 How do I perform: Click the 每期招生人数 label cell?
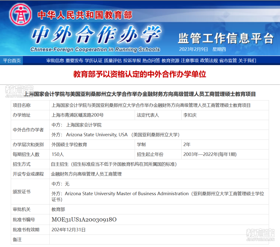[x=30, y=154]
